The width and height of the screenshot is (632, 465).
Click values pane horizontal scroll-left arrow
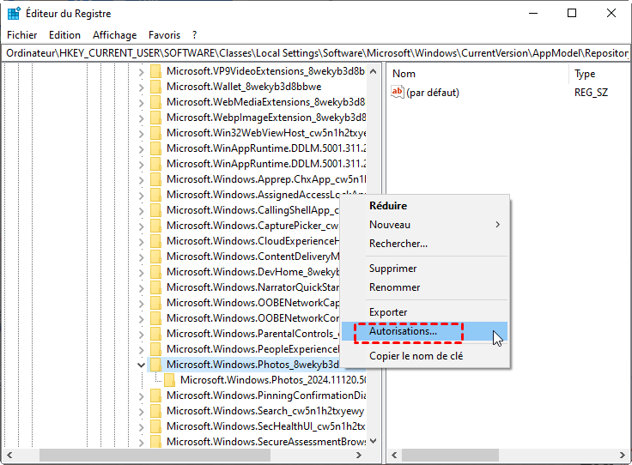pyautogui.click(x=394, y=456)
